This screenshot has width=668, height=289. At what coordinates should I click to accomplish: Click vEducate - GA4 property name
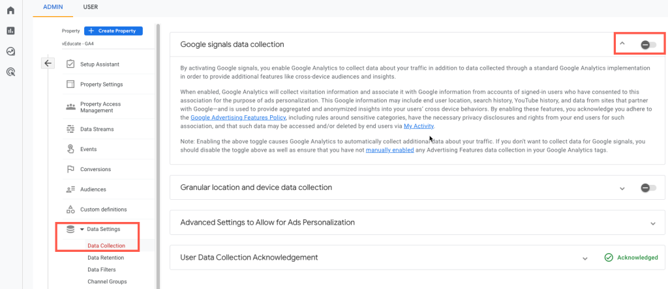pyautogui.click(x=77, y=44)
